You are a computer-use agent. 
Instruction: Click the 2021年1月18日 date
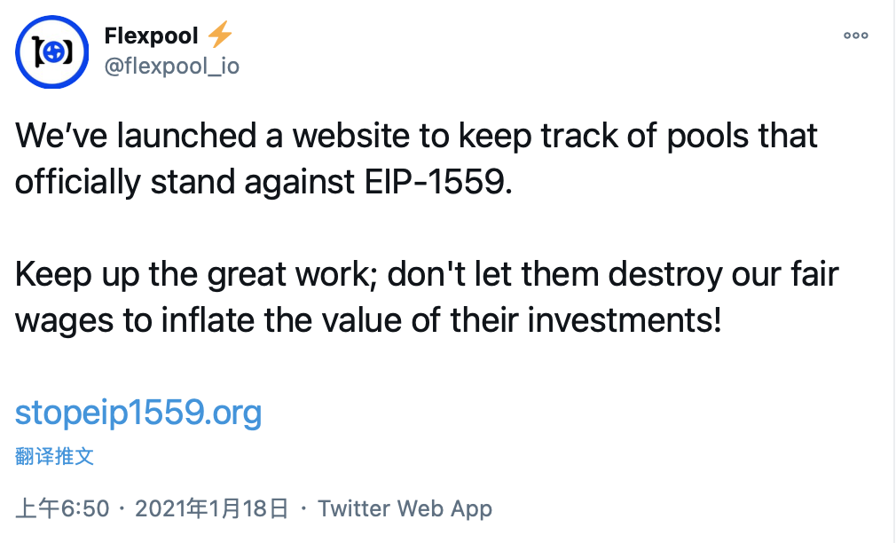coord(211,508)
